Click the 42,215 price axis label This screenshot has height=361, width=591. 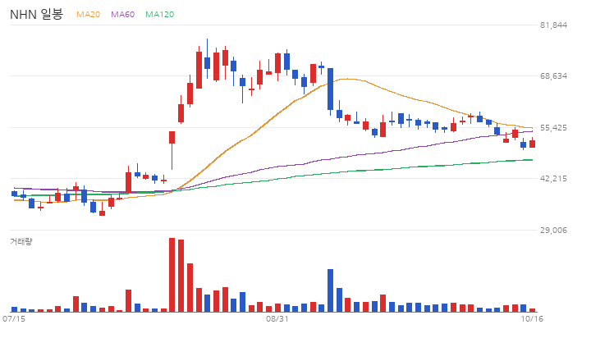coord(553,179)
